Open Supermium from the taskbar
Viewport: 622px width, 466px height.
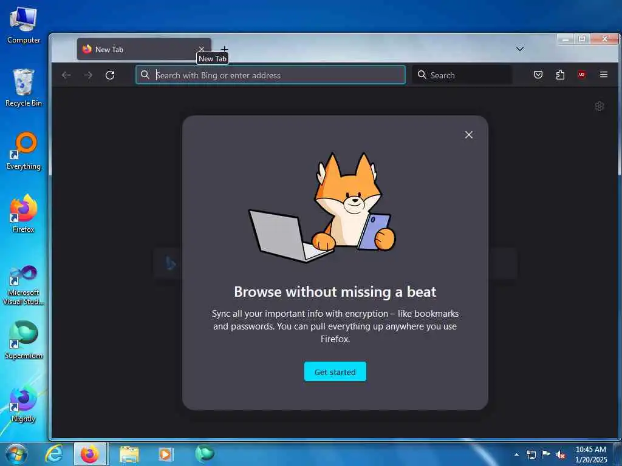204,454
